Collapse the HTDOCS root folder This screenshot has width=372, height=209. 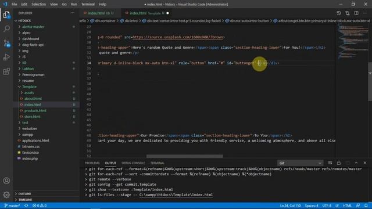click(x=46, y=21)
